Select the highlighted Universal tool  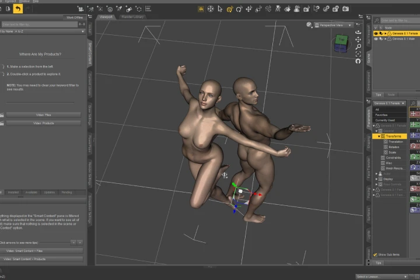pyautogui.click(x=230, y=9)
